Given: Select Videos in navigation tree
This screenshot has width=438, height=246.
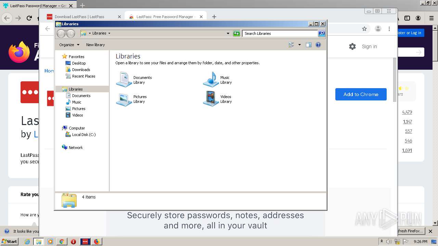Looking at the screenshot, I should click(x=77, y=115).
